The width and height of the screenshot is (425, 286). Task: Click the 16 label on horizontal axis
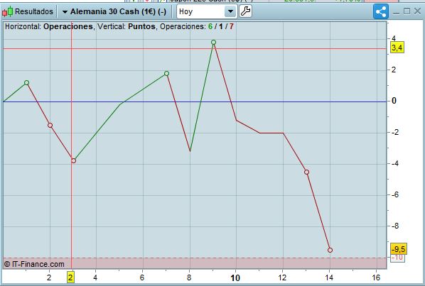coord(376,277)
